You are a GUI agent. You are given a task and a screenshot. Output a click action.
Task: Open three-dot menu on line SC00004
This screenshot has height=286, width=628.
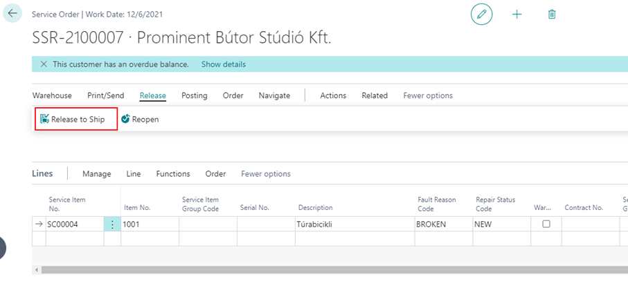pyautogui.click(x=112, y=225)
